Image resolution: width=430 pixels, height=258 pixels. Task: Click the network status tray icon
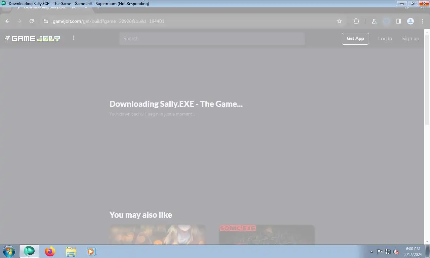(388, 252)
